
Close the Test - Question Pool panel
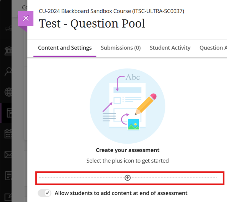(26, 18)
